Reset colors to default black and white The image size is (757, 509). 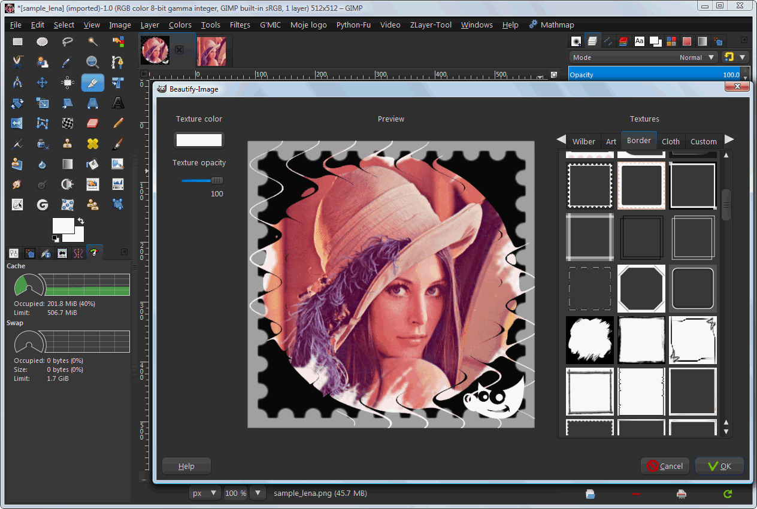coord(56,238)
